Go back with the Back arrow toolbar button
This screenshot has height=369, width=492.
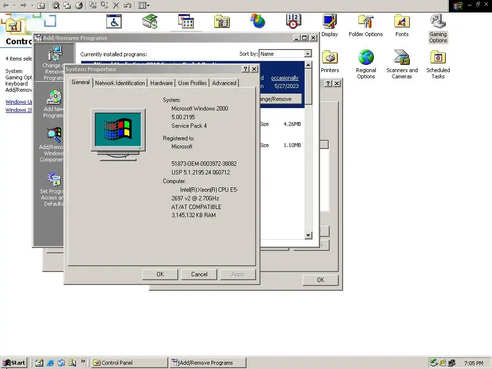(x=6, y=5)
